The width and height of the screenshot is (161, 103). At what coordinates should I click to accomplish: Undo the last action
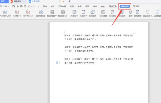[x=29, y=6]
